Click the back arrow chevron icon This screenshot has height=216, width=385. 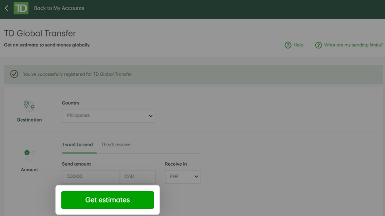point(7,8)
